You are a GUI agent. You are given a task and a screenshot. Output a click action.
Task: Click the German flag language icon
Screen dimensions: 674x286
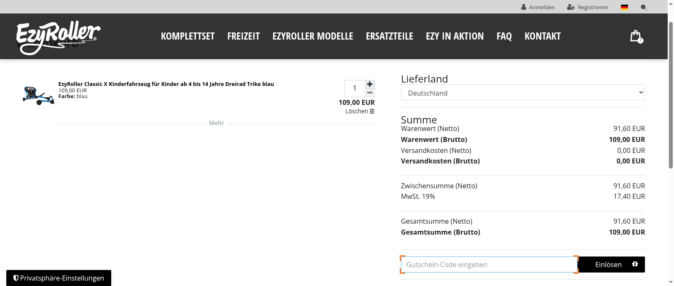pyautogui.click(x=624, y=7)
